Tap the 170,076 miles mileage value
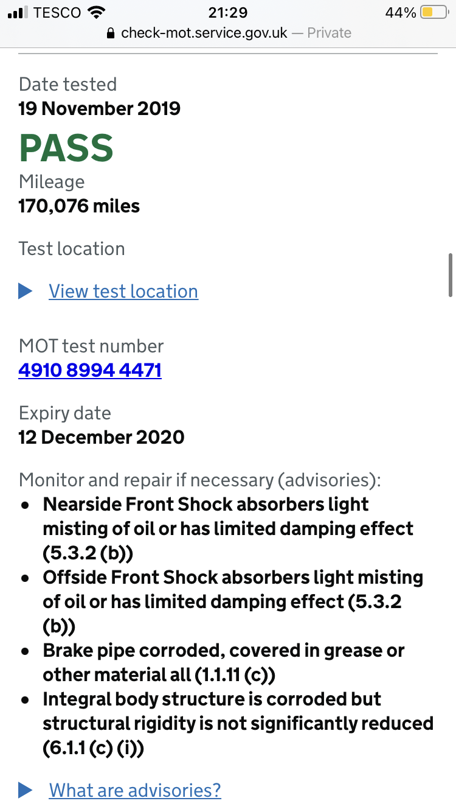This screenshot has width=456, height=812. click(79, 206)
